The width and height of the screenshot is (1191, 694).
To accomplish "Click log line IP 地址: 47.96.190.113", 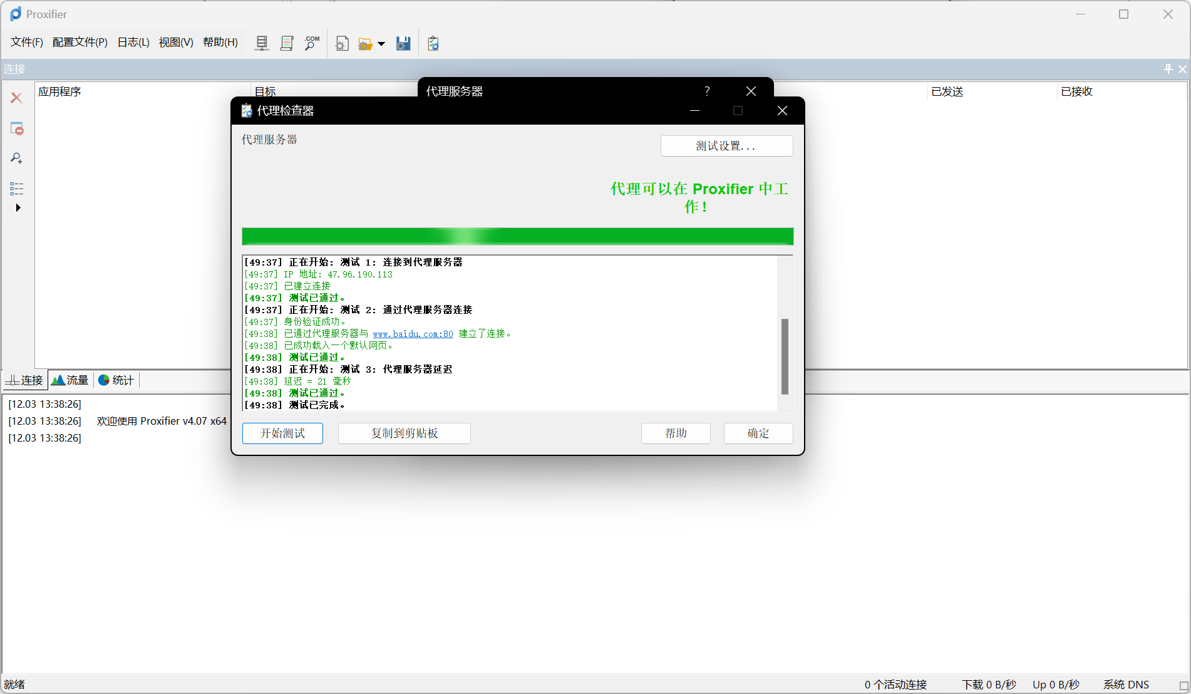I will 318,274.
